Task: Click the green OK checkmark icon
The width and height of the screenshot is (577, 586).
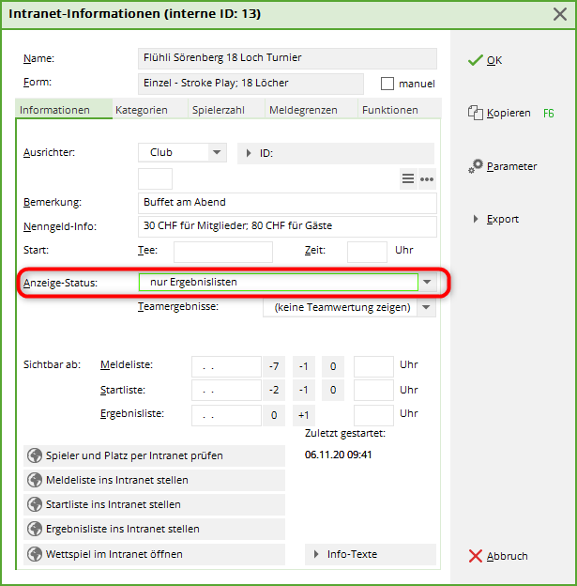Action: pos(475,60)
